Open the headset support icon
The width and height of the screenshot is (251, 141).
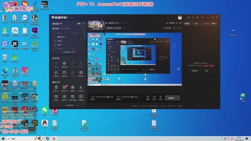click(193, 18)
